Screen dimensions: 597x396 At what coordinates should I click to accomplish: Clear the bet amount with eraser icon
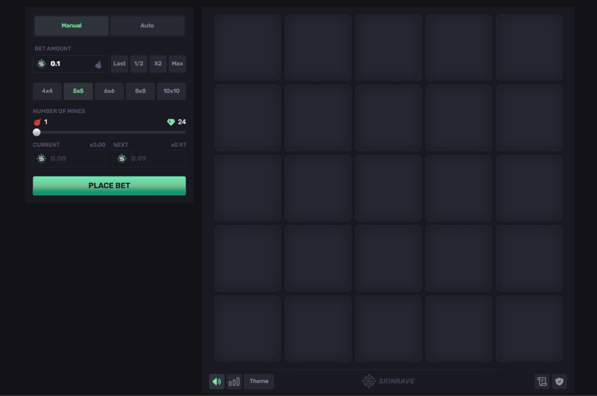tap(98, 64)
